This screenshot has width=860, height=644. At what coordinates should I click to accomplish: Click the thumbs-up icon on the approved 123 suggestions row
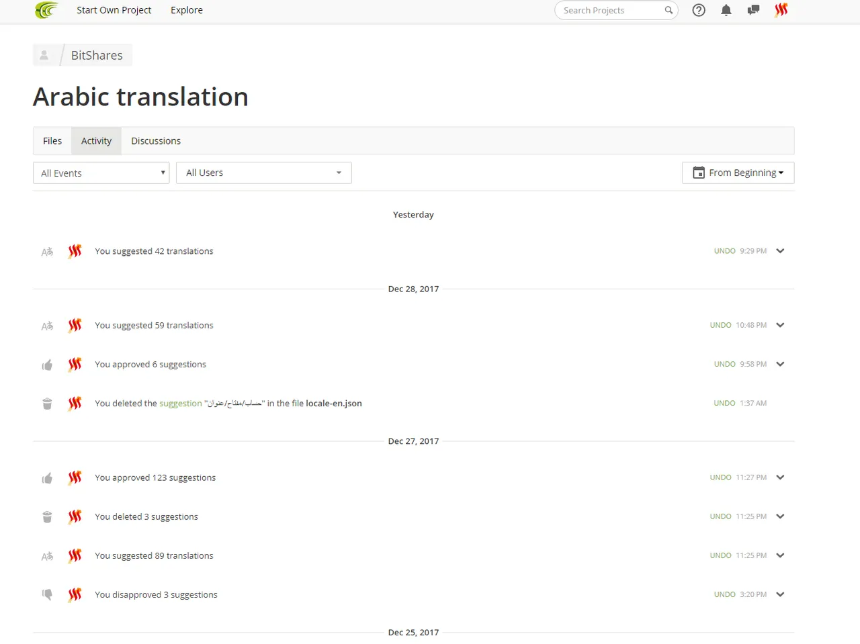point(47,478)
